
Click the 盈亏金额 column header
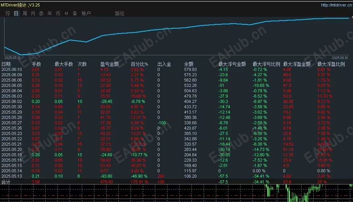click(109, 64)
